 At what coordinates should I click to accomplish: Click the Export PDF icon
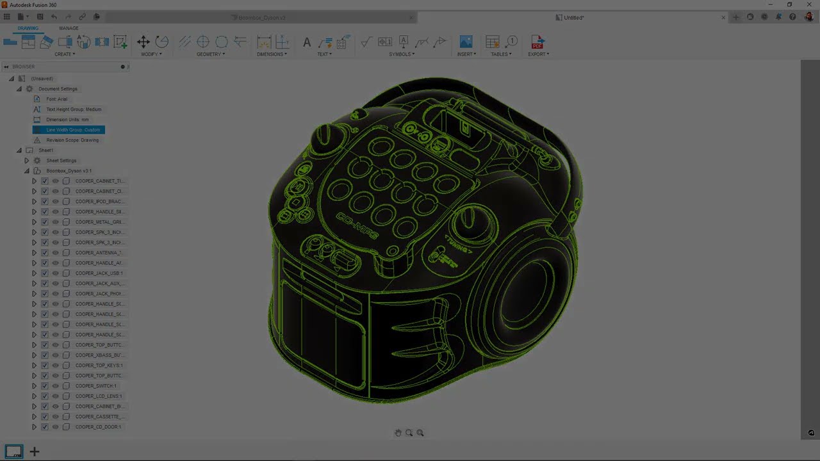pos(537,42)
